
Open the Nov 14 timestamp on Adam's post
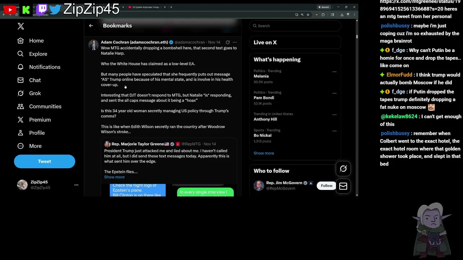[214, 42]
